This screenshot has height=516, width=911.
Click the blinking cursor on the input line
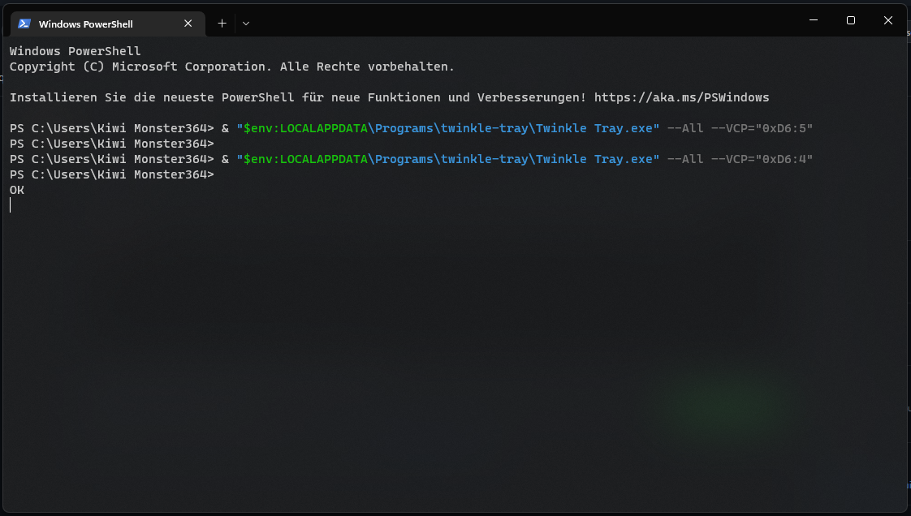pyautogui.click(x=11, y=204)
